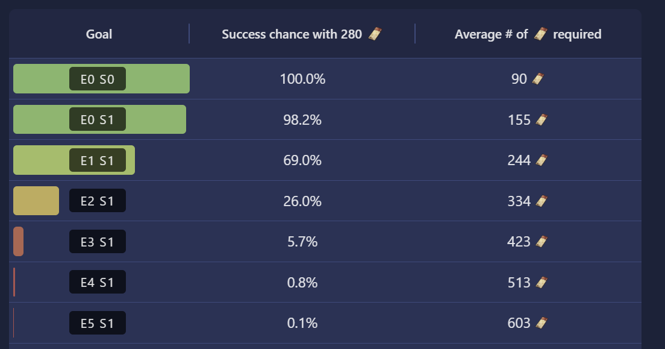665x349 pixels.
Task: Select the E0 S1 goal badge
Action: (98, 119)
